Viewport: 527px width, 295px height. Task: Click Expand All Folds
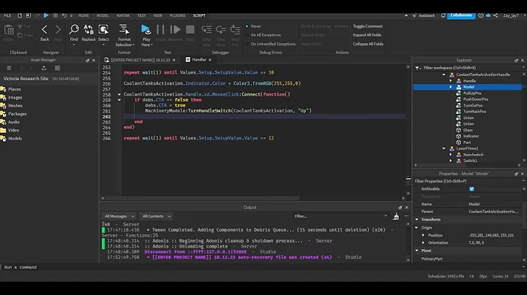tap(367, 35)
